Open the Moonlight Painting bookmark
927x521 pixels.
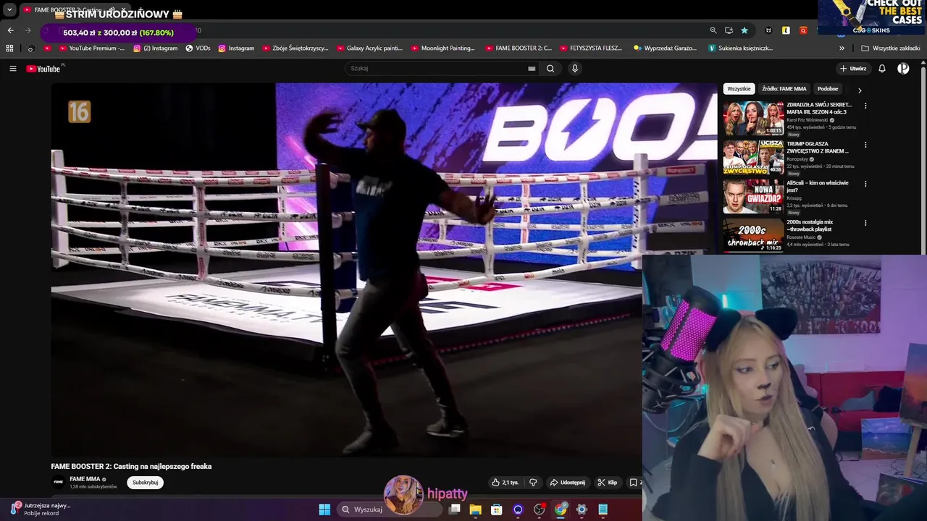pos(442,48)
